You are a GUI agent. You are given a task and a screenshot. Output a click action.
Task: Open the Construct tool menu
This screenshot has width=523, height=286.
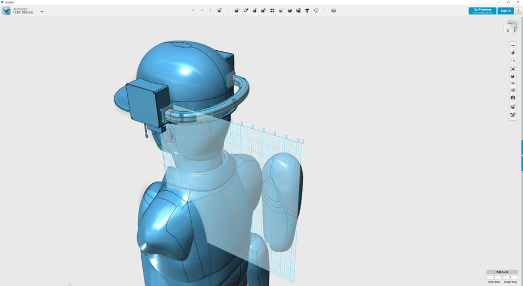pyautogui.click(x=254, y=11)
